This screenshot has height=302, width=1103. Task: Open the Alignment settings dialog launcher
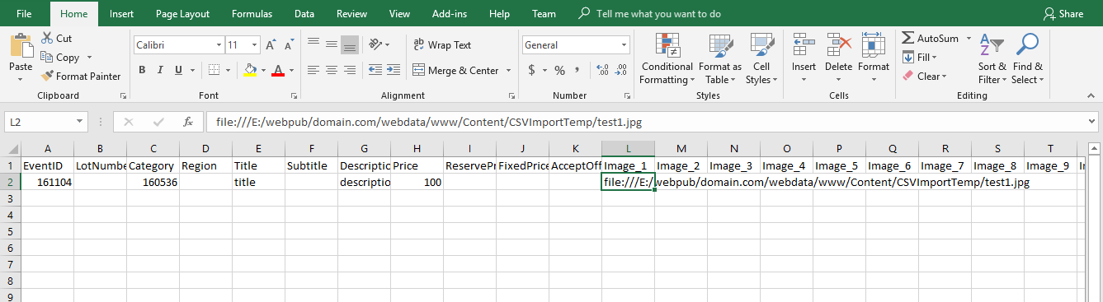point(511,96)
